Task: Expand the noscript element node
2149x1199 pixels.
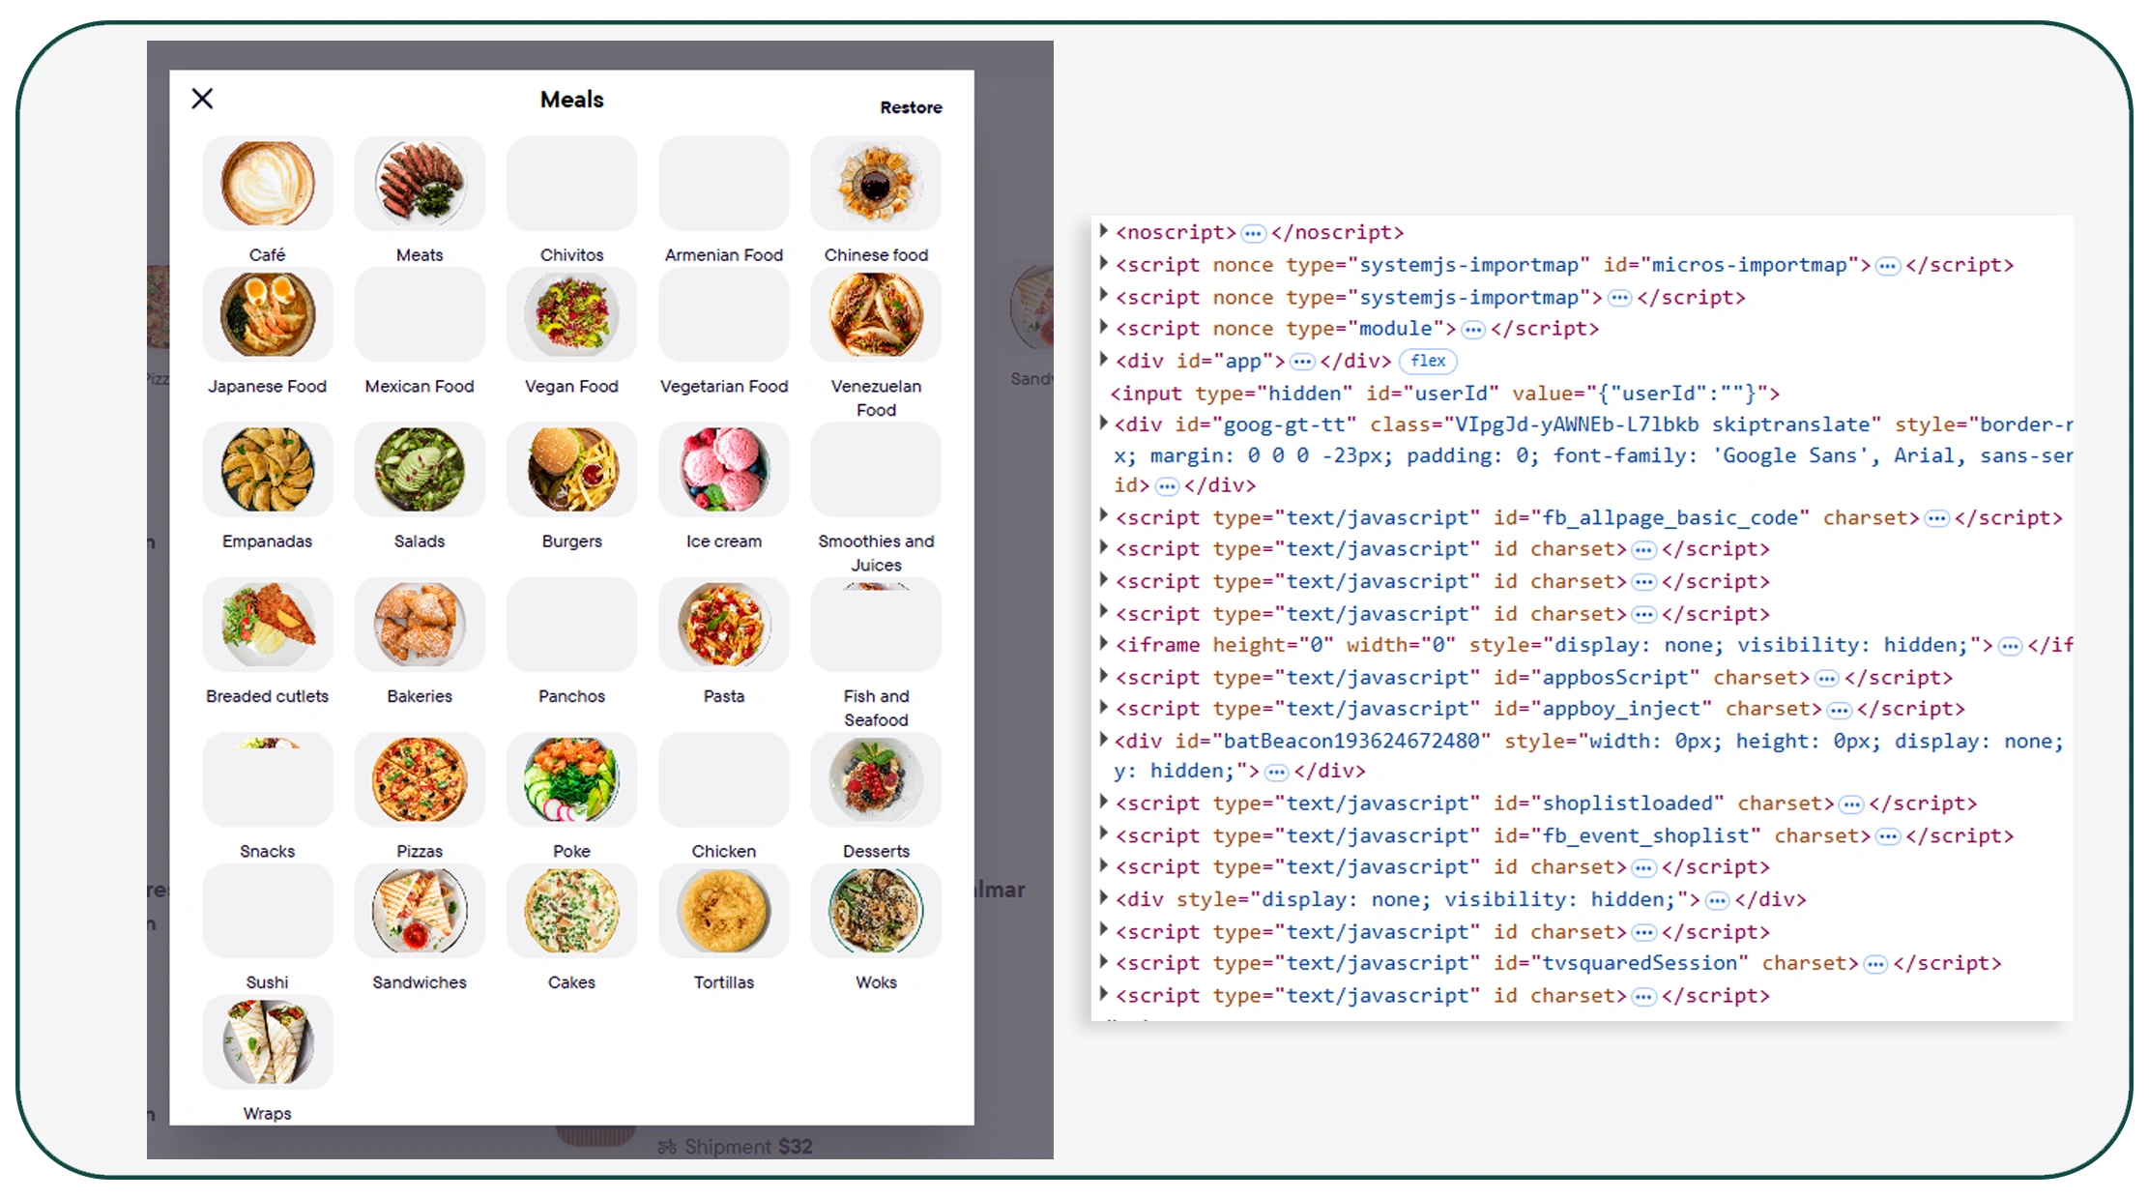Action: pos(1103,231)
